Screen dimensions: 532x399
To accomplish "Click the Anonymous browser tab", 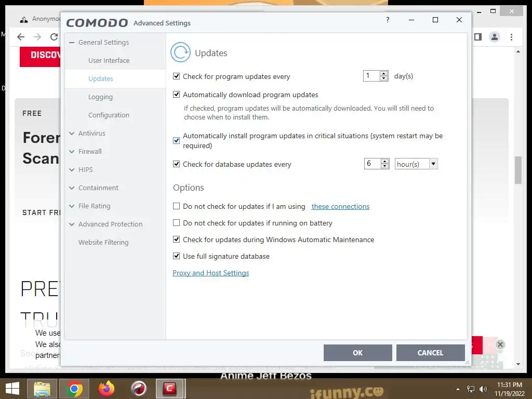I will [x=40, y=19].
